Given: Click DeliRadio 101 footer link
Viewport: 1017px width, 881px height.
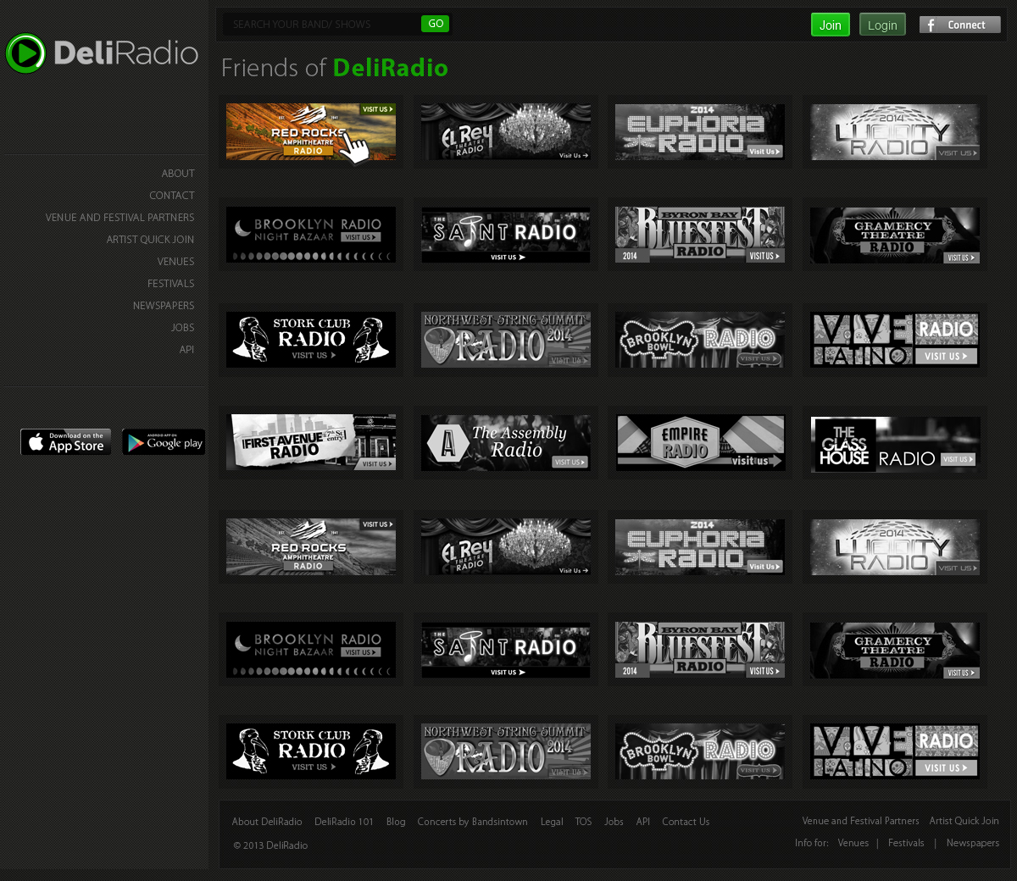Looking at the screenshot, I should point(344,822).
